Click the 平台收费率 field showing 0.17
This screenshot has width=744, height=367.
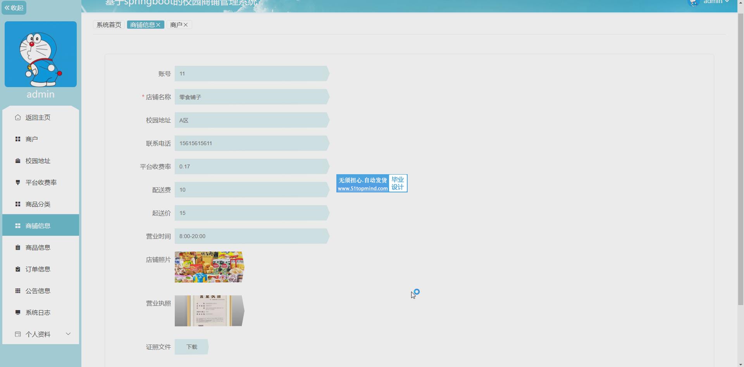coord(252,166)
